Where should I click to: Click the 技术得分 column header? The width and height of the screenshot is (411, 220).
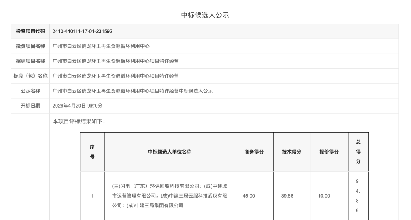pos(292,152)
